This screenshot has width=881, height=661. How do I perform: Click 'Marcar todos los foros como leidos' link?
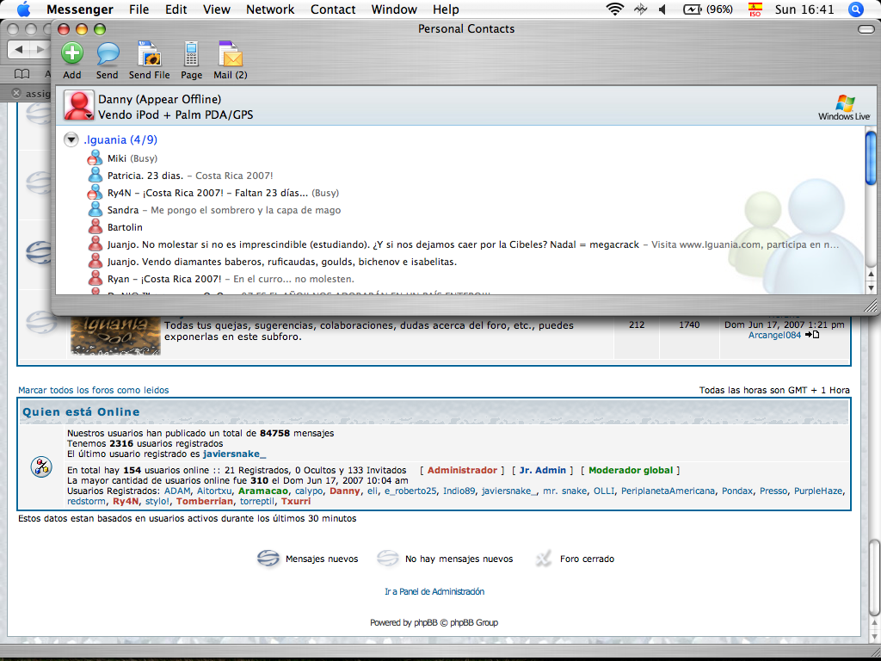93,390
